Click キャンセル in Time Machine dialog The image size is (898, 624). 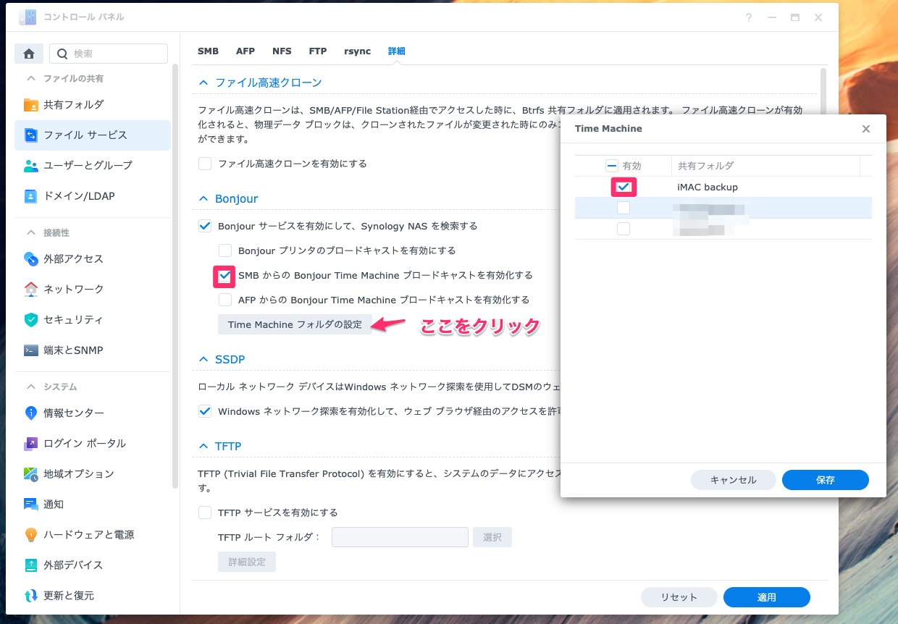(734, 480)
